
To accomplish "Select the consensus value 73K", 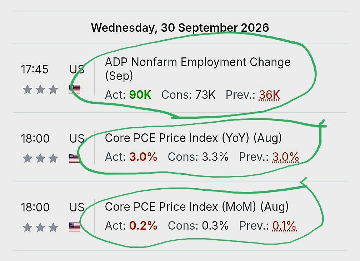I will 205,94.
